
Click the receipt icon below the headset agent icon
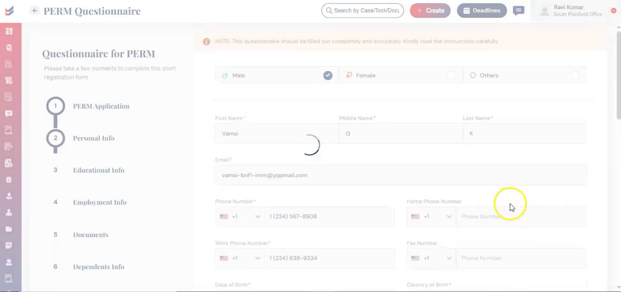[9, 278]
